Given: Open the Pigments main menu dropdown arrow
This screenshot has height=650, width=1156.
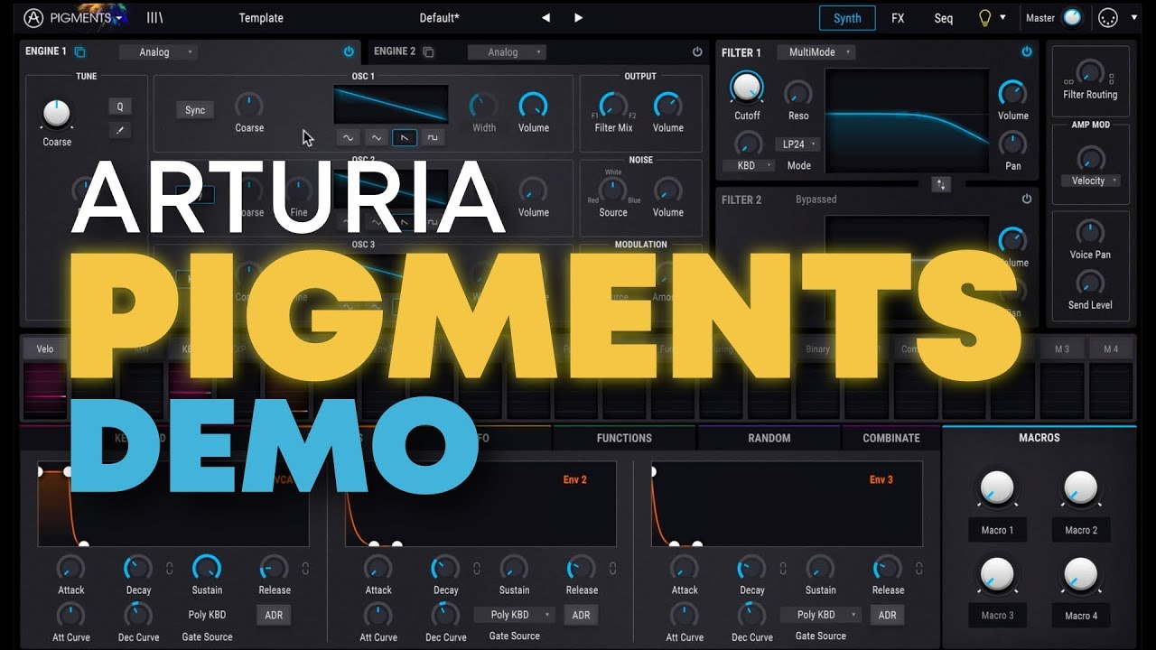Looking at the screenshot, I should coord(120,18).
